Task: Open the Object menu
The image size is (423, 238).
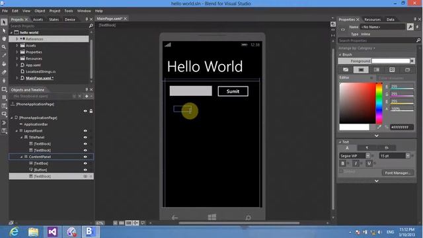Action: click(x=40, y=11)
